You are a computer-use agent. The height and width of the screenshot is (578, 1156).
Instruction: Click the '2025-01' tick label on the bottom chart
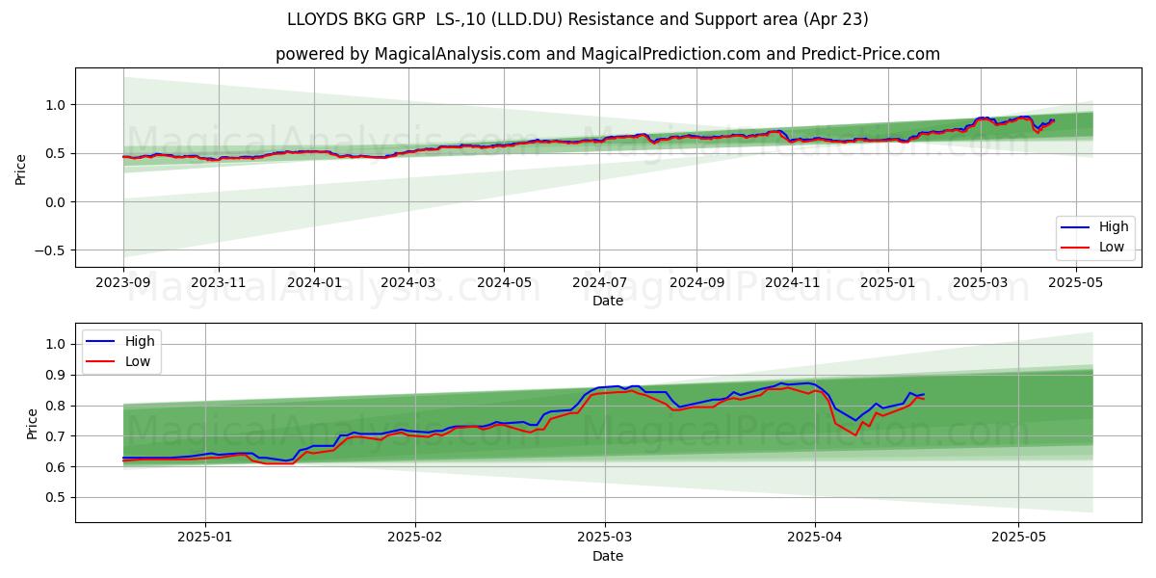click(204, 539)
